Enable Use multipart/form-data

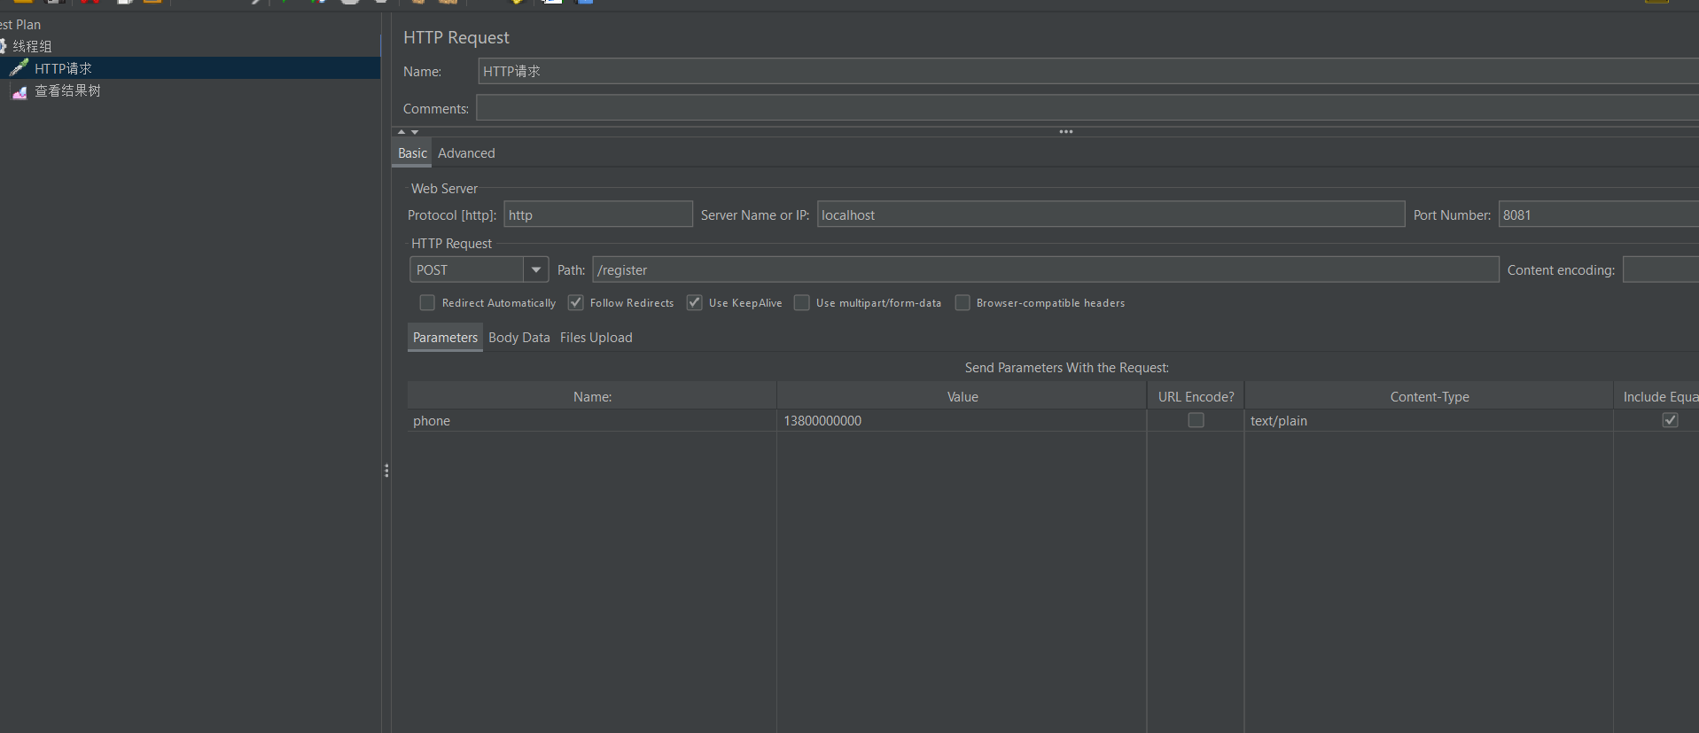tap(802, 303)
